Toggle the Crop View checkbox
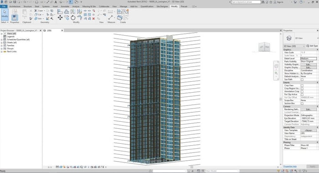Screen dimensions: 319x173 coord(302,85)
